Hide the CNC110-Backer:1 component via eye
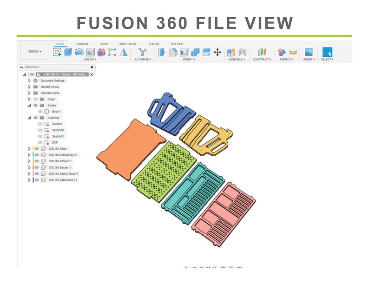Image resolution: width=369 pixels, height=285 pixels. click(37, 167)
